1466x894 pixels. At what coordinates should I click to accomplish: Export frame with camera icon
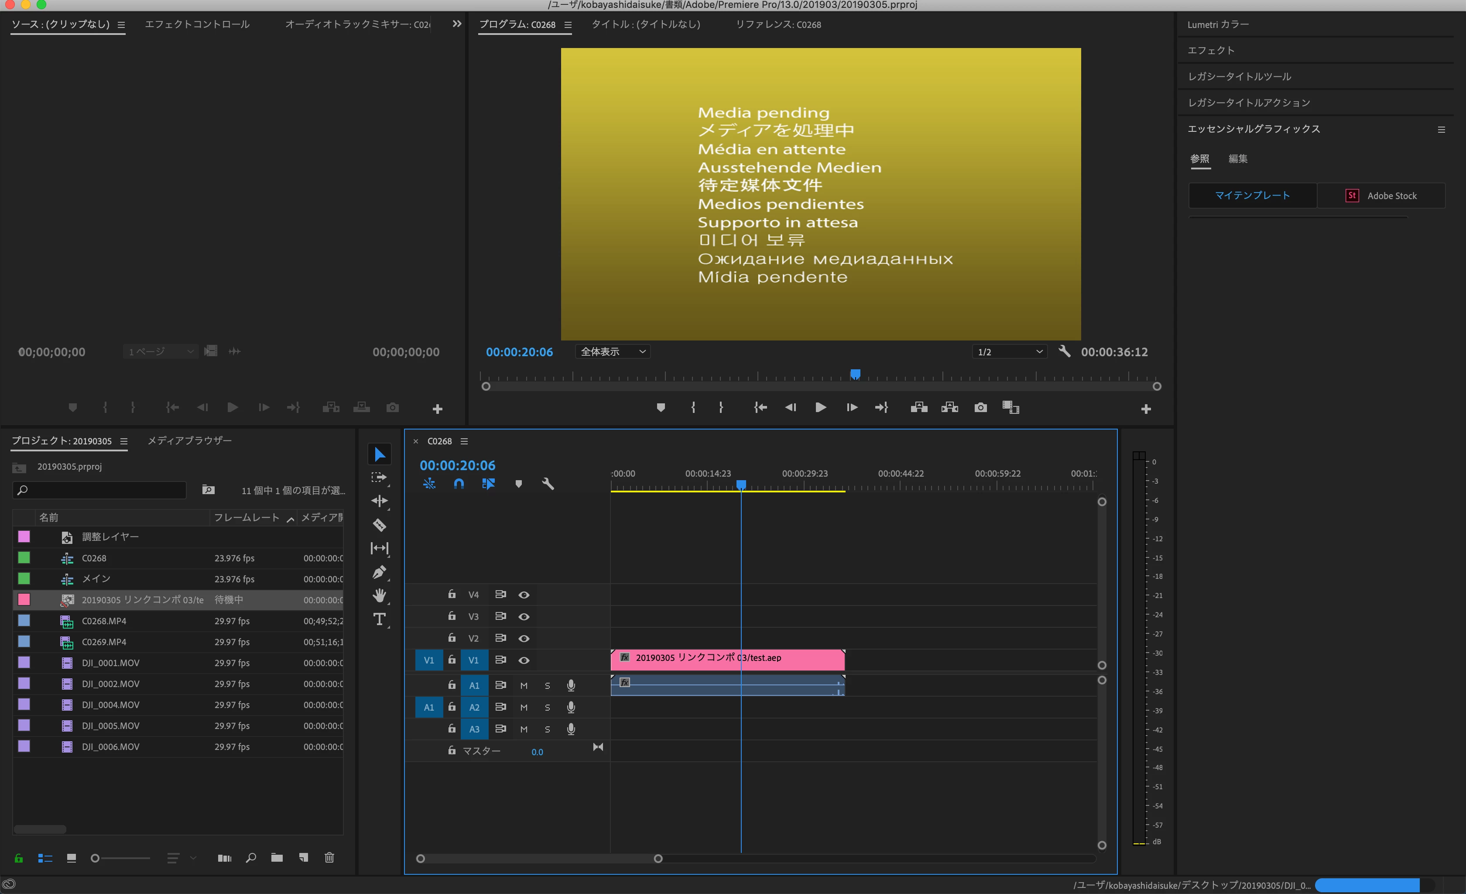(980, 408)
